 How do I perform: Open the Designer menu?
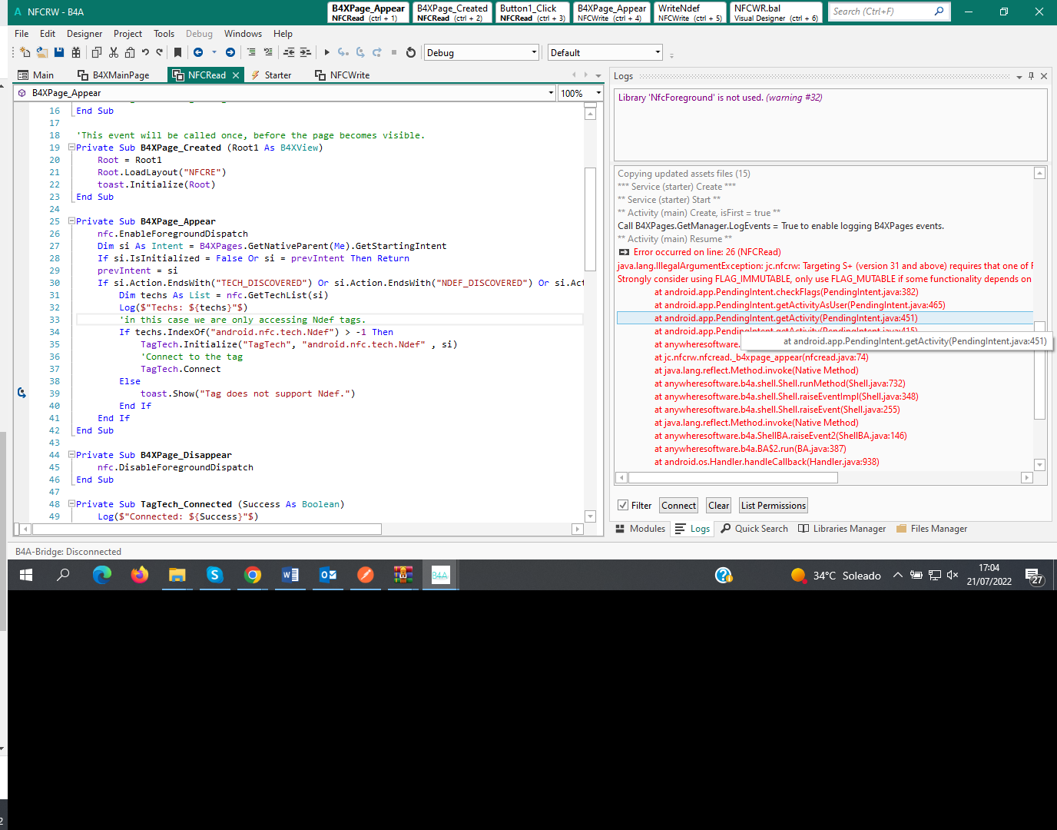[x=84, y=34]
